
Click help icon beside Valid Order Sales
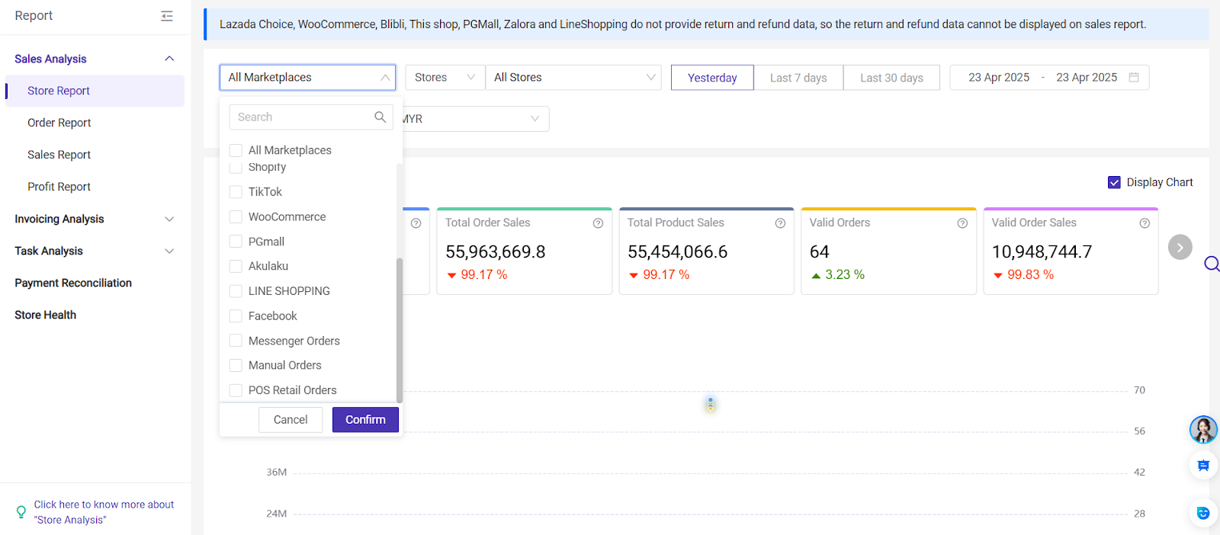(1145, 223)
